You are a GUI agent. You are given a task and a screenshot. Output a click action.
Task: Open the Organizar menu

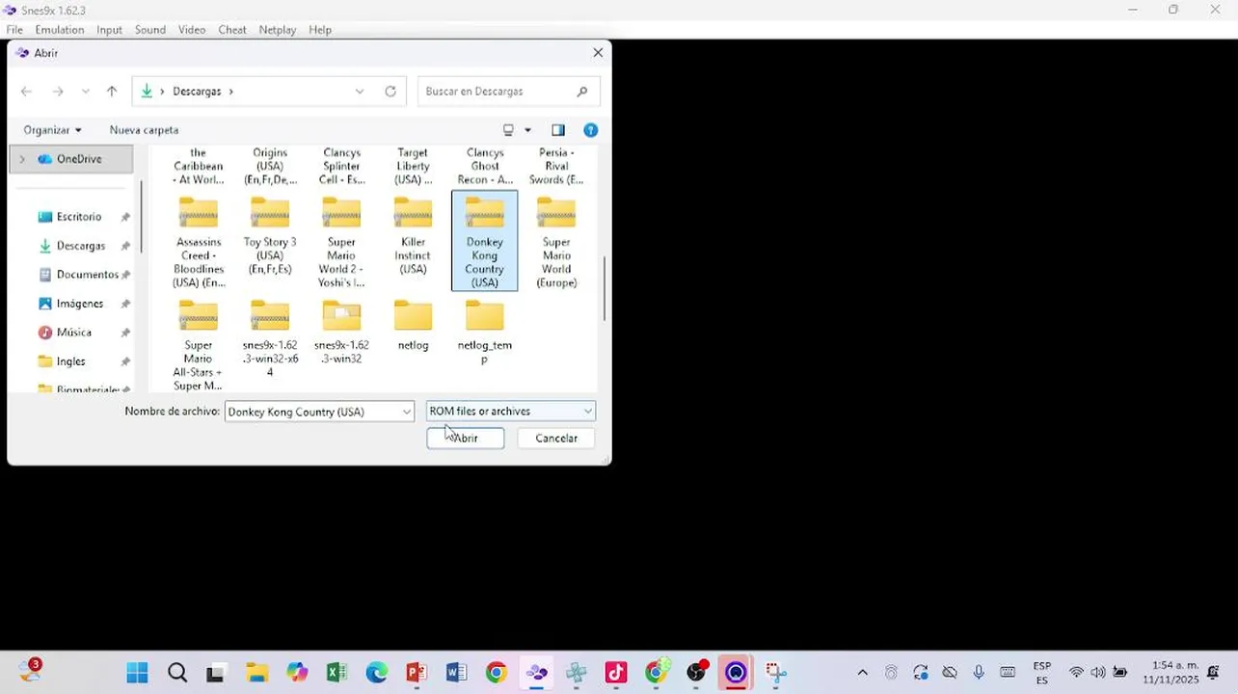(x=52, y=130)
